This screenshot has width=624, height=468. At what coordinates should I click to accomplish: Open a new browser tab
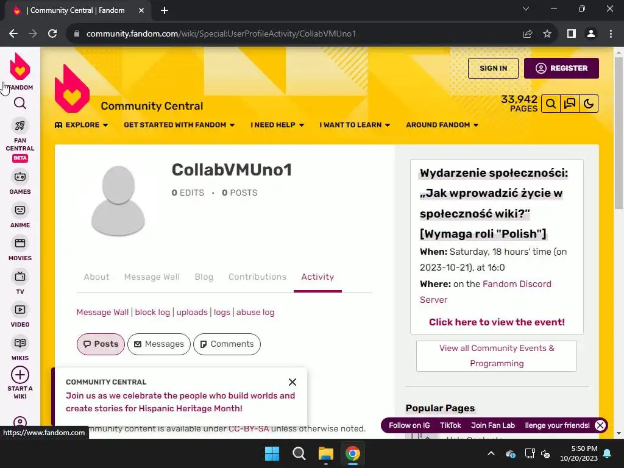coord(165,11)
